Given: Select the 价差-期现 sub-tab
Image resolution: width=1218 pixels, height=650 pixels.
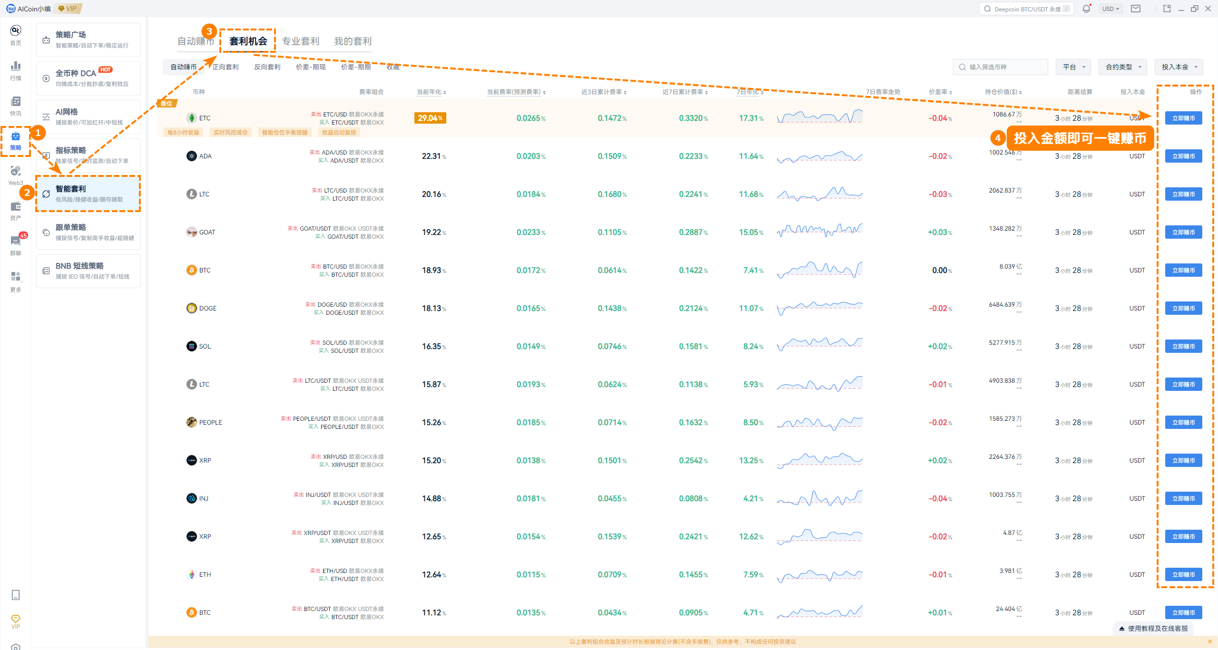Looking at the screenshot, I should pos(311,67).
